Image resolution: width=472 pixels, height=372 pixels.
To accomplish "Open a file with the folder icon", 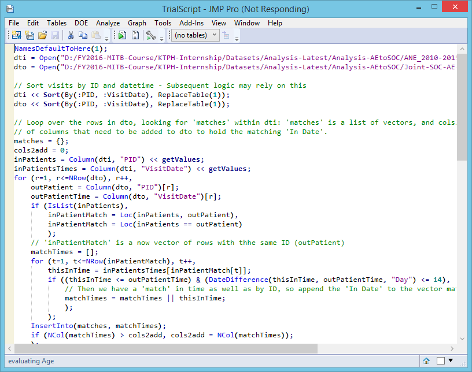I will [x=42, y=35].
